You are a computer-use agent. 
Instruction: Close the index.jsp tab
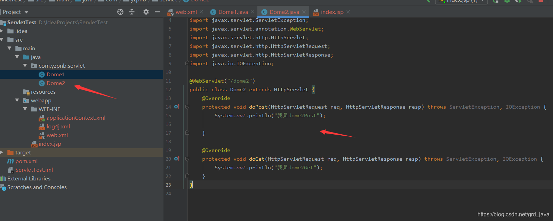tap(348, 12)
